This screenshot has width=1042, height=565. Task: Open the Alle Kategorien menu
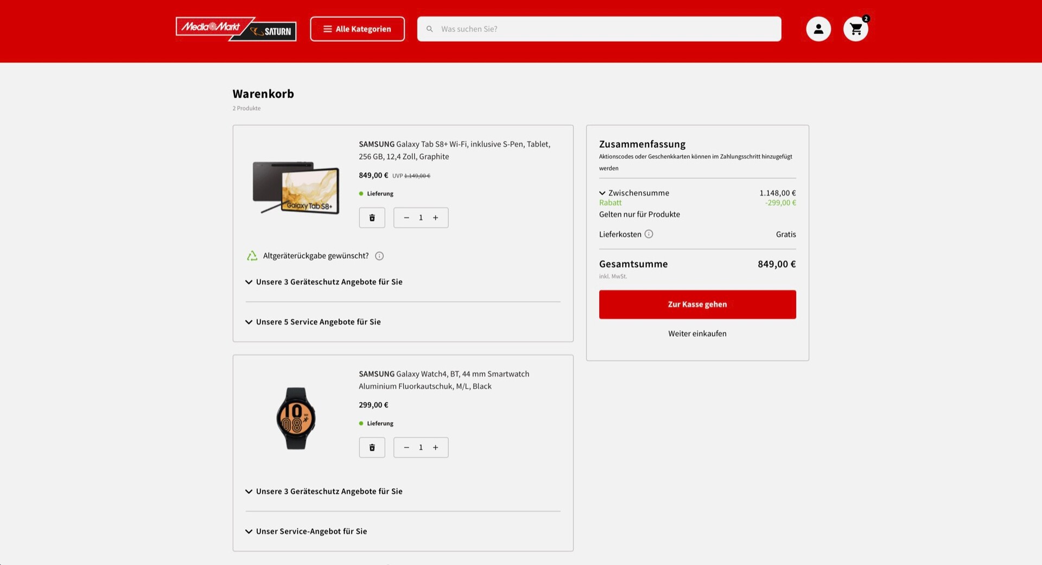pos(357,29)
